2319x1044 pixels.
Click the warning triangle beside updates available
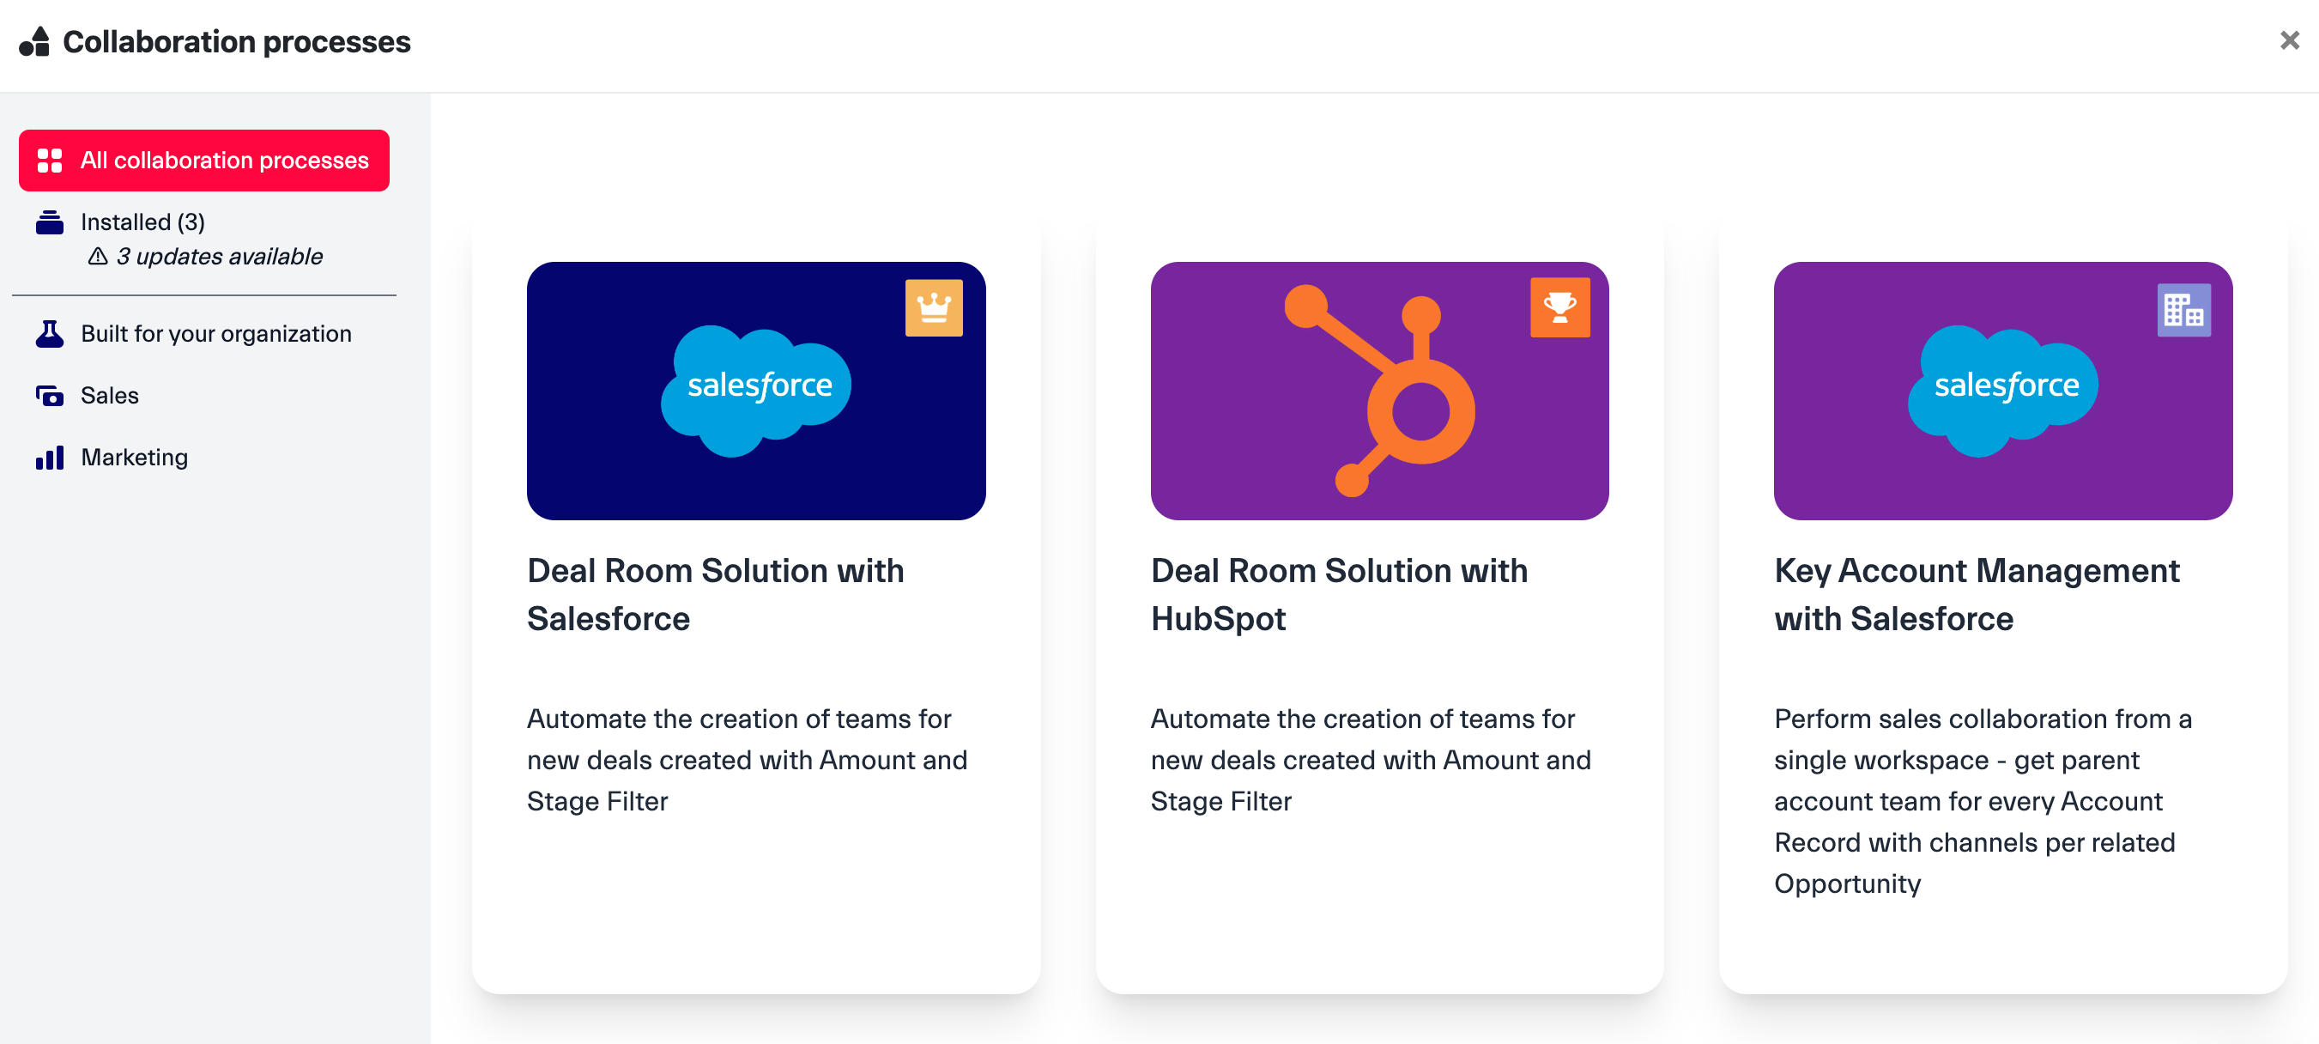pyautogui.click(x=97, y=257)
